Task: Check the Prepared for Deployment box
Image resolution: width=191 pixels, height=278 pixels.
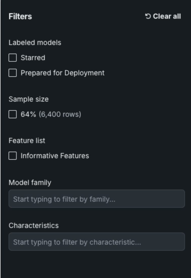Action: [x=13, y=73]
